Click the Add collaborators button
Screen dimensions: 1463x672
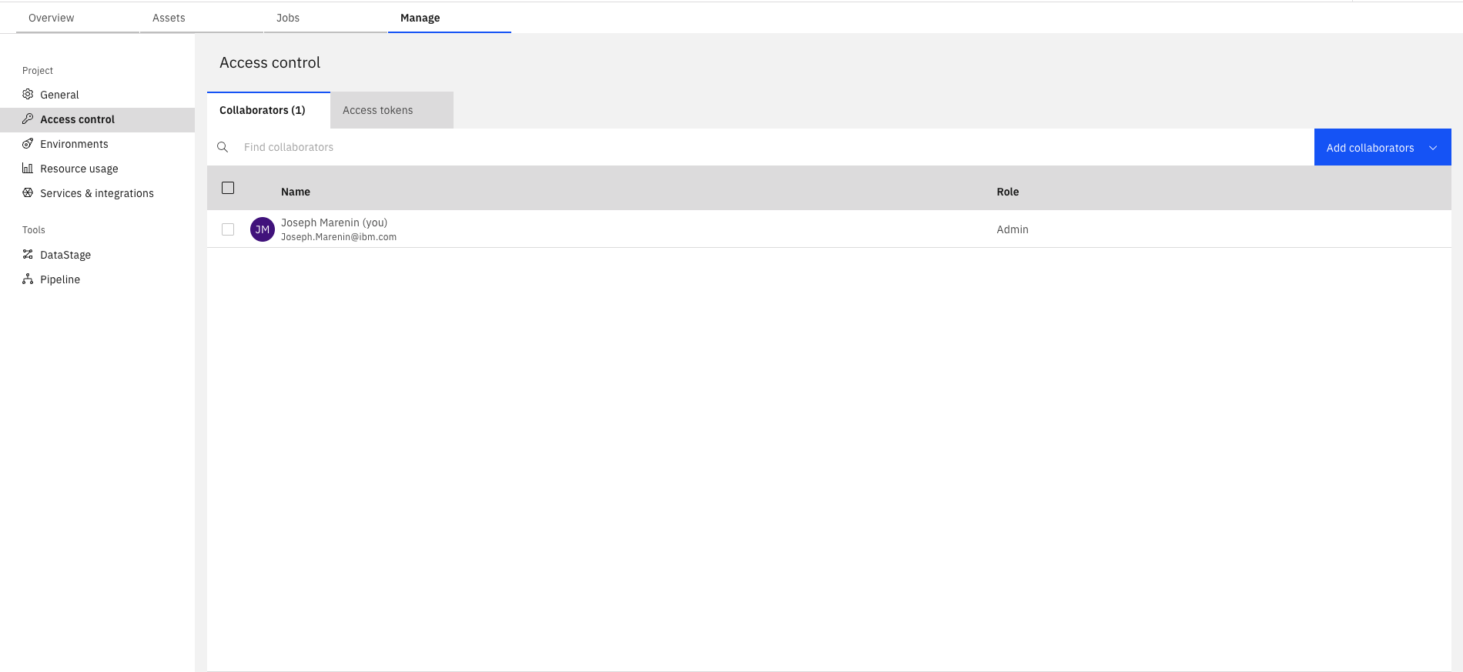[x=1369, y=148]
